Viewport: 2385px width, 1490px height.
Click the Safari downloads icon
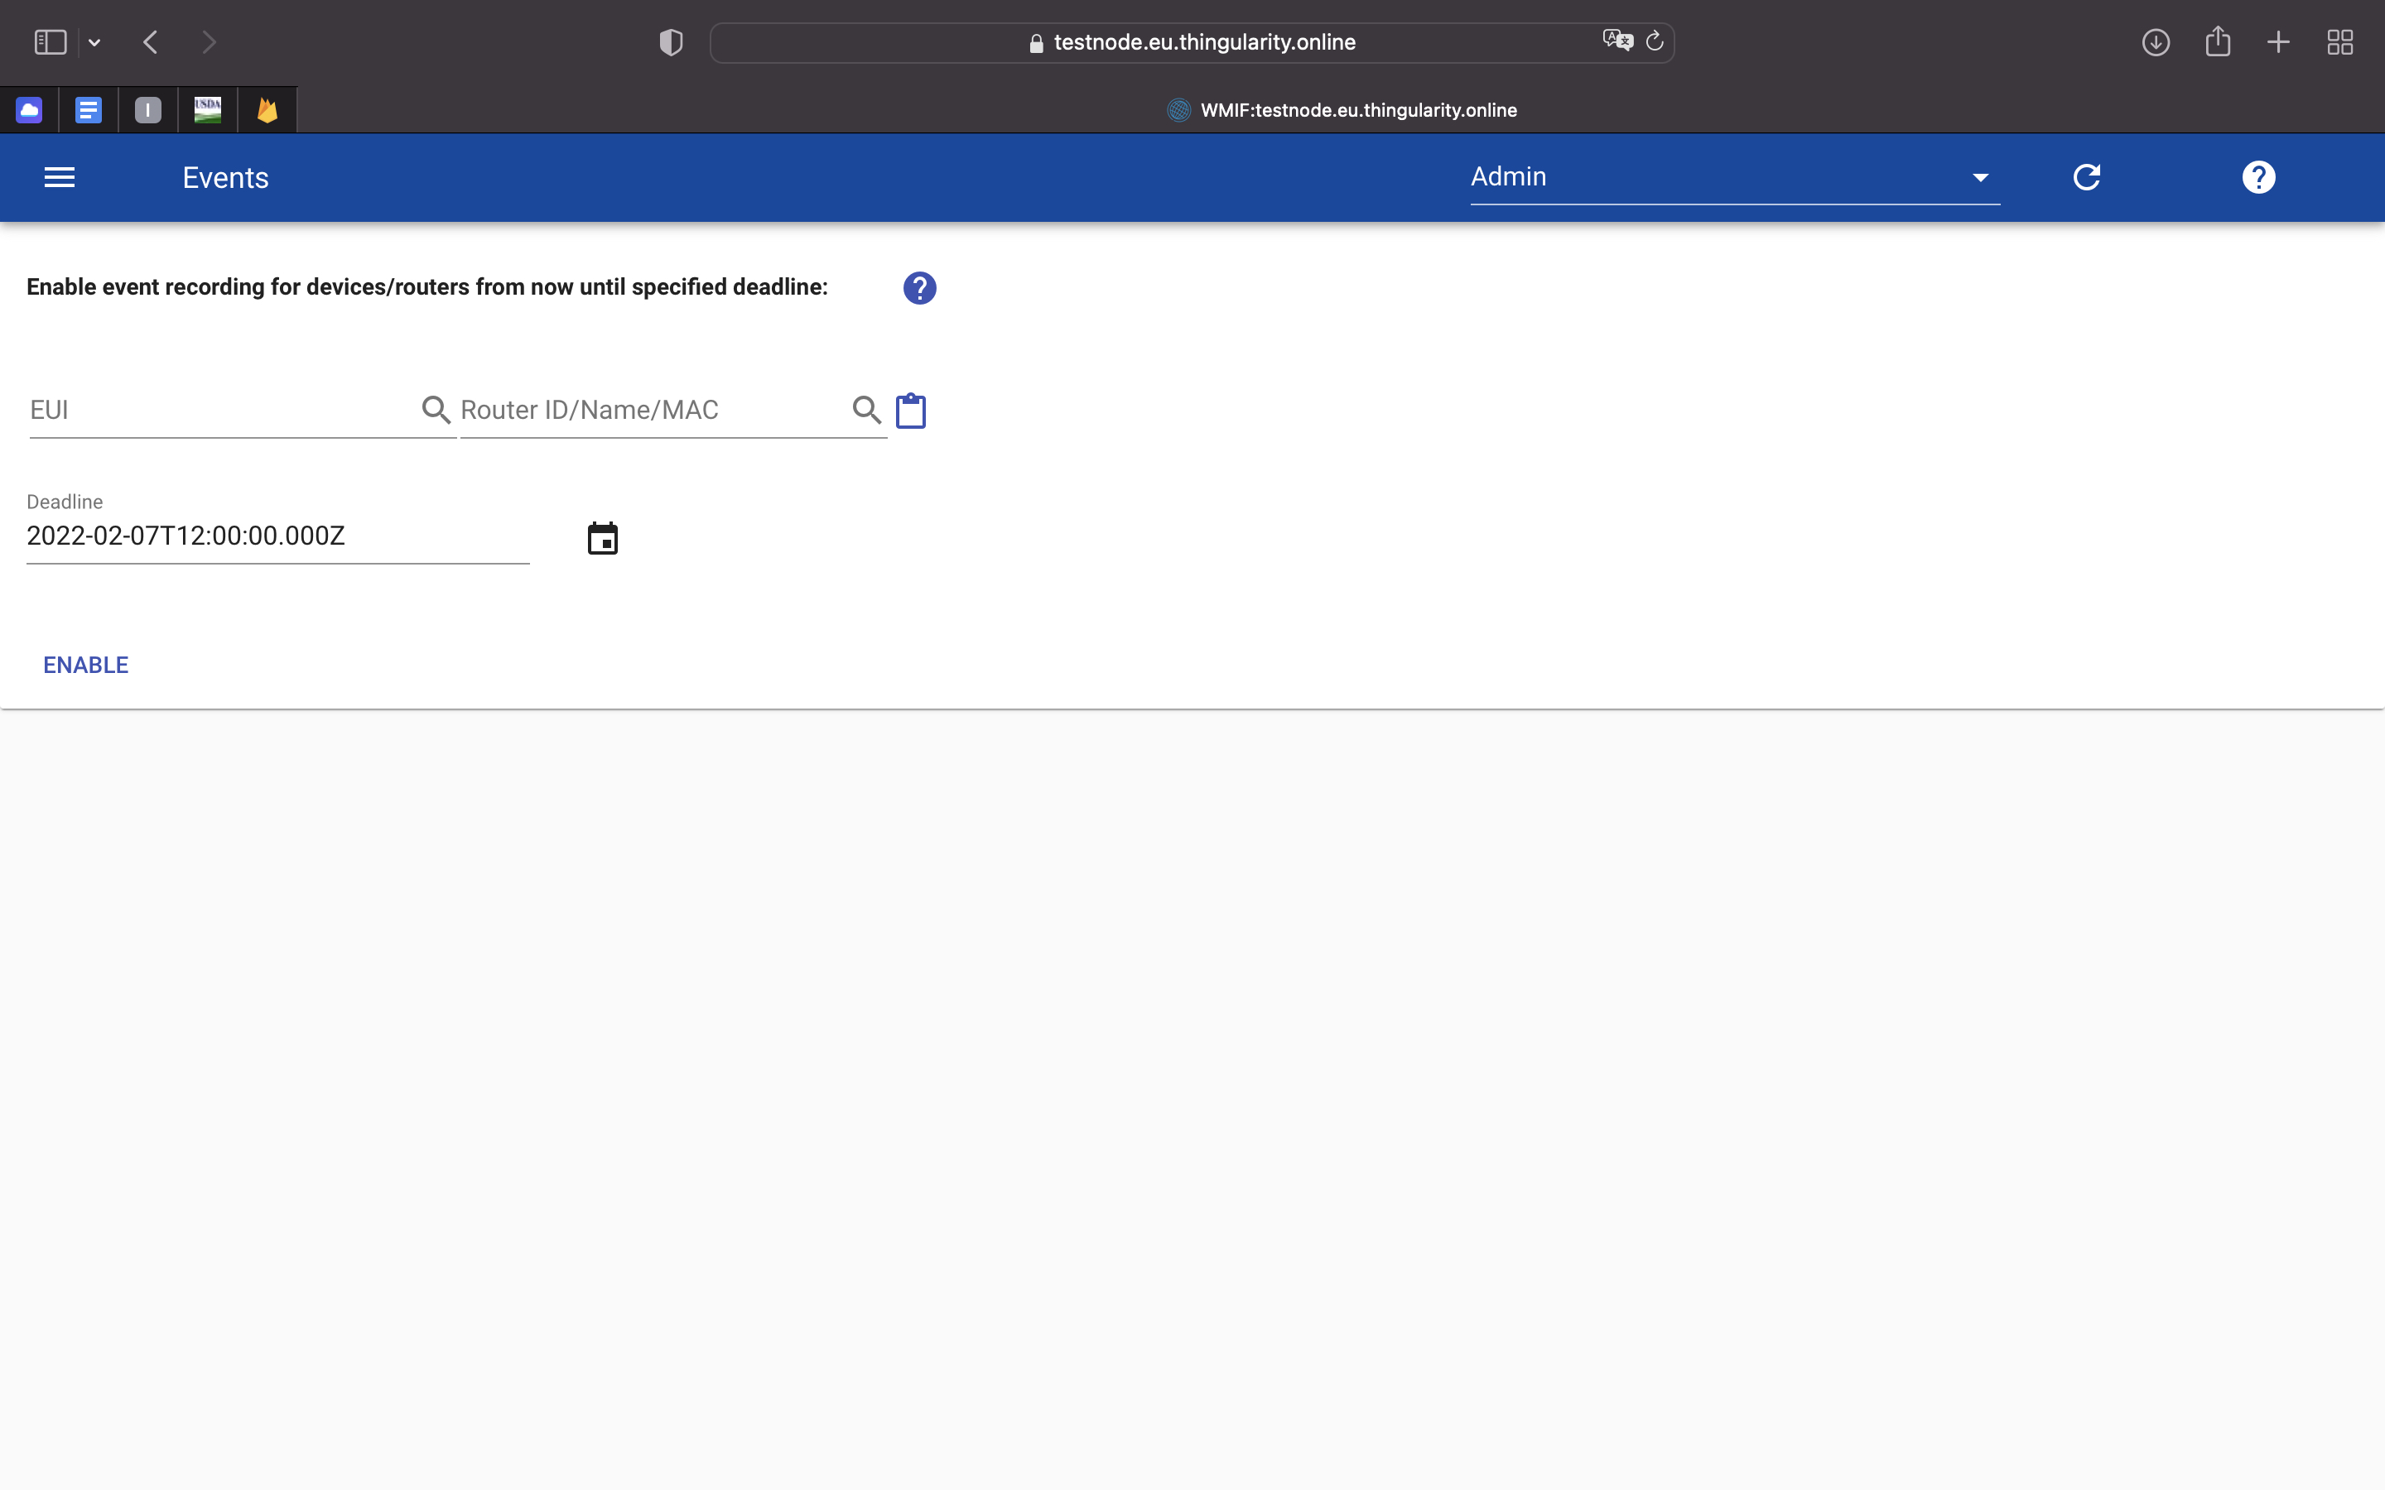[2156, 42]
